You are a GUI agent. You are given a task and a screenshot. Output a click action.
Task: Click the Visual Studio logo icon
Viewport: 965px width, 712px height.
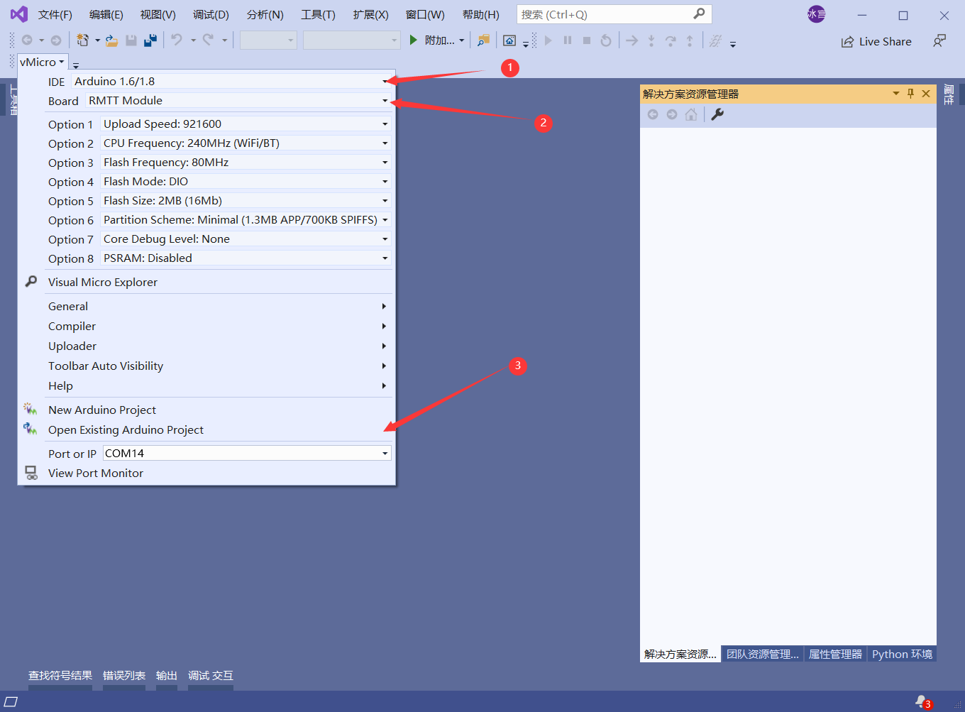19,14
